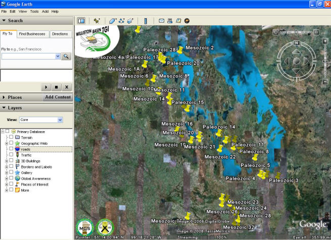Screen dimensions: 331x240
Task: Open the Tools menu
Action: pyautogui.click(x=34, y=11)
